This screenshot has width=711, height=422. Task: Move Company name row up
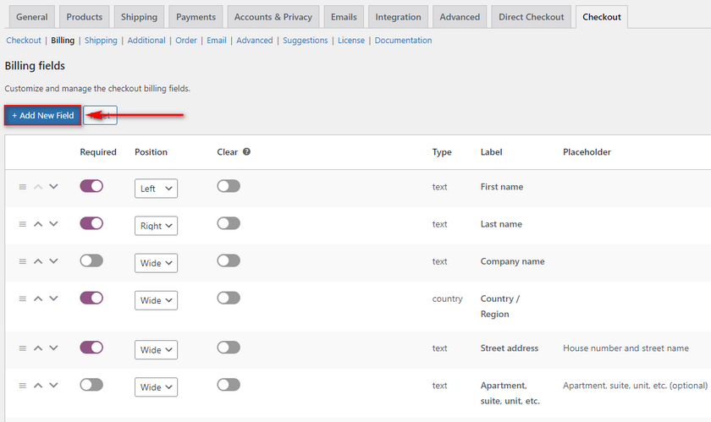point(38,261)
